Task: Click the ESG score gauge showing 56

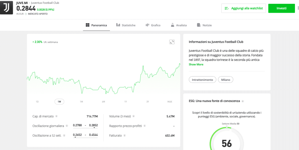Action: click(x=227, y=139)
